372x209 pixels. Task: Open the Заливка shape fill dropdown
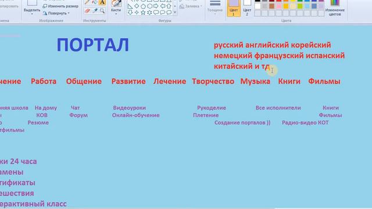[x=191, y=6]
